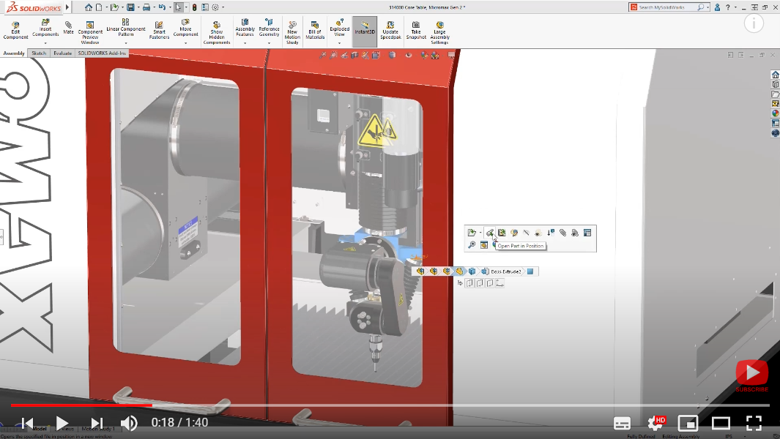Open the search options dropdown in Search MySolidWorks
Image resolution: width=780 pixels, height=439 pixels.
(707, 7)
